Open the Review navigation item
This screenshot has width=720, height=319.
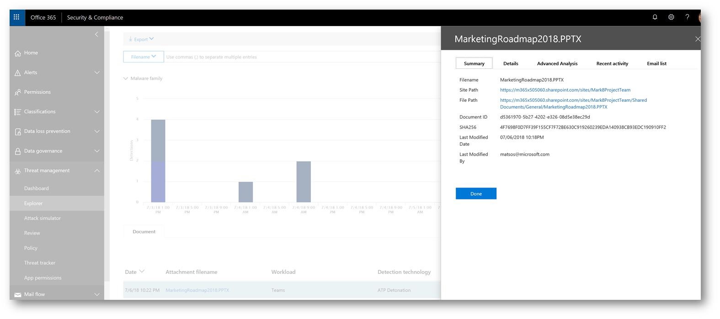click(32, 233)
